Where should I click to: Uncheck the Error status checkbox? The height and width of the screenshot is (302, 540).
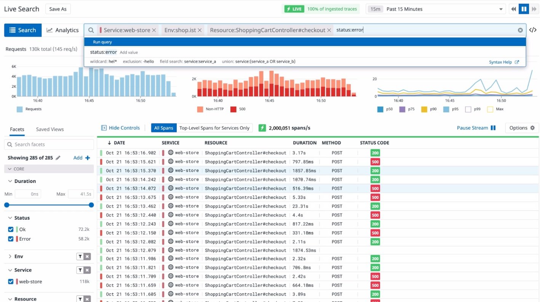click(x=11, y=239)
